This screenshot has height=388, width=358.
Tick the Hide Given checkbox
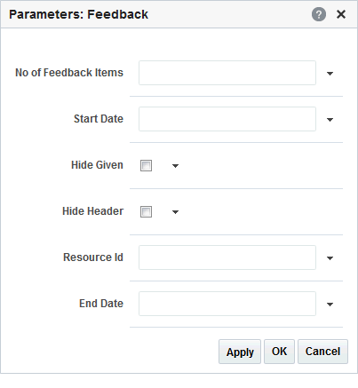(146, 165)
